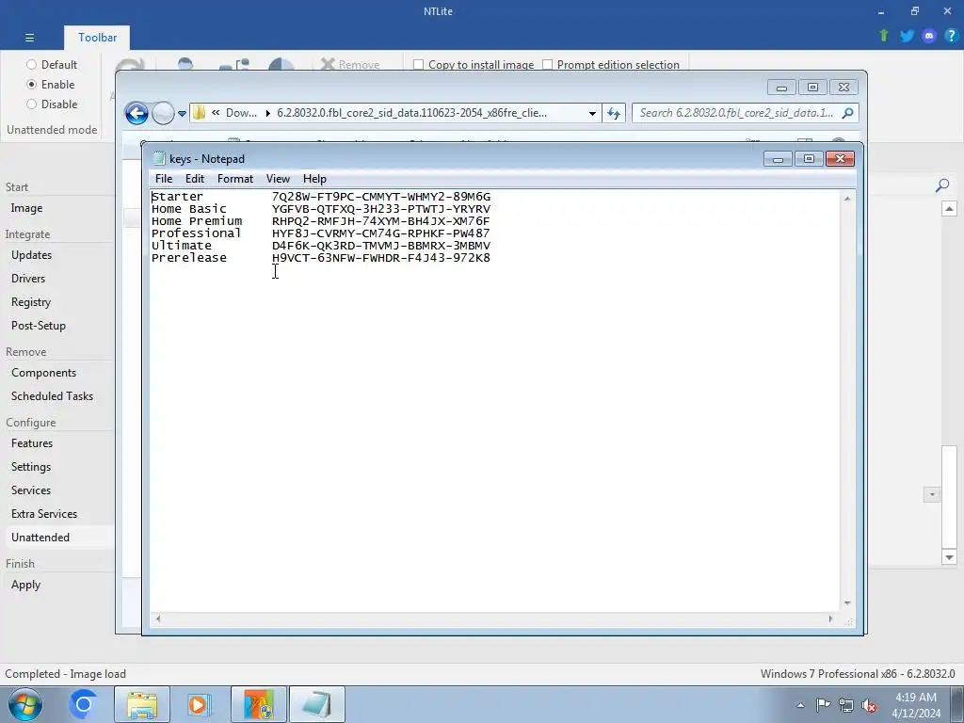Open Components page in sidebar

tap(43, 373)
